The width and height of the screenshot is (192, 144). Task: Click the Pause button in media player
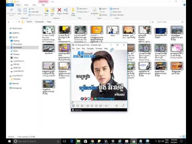[78, 106]
